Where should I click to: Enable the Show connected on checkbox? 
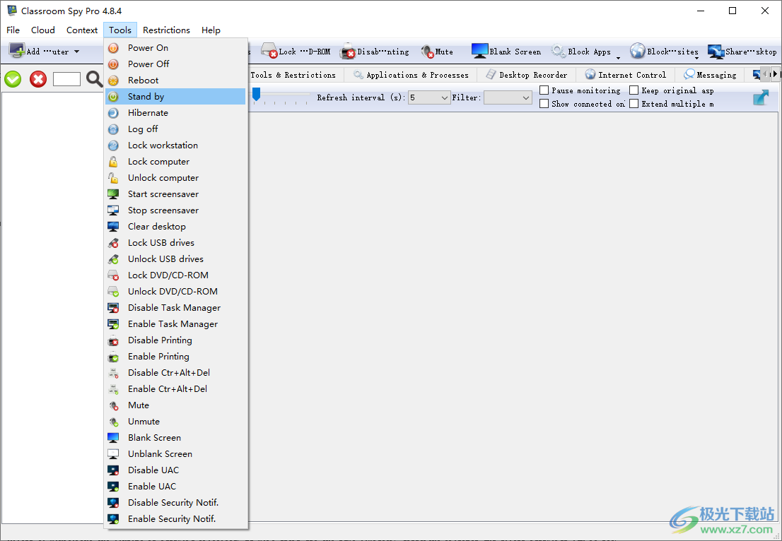click(544, 104)
